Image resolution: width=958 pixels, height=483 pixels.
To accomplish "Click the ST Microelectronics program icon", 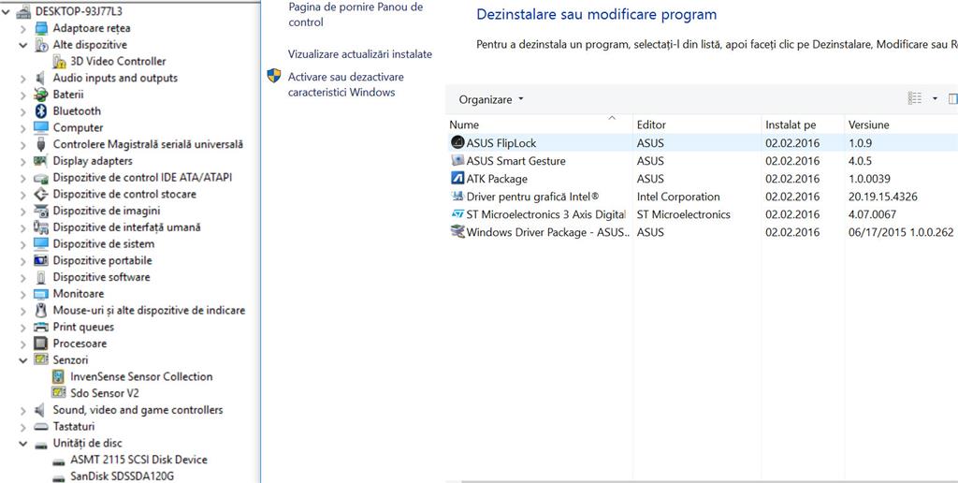I will 457,214.
